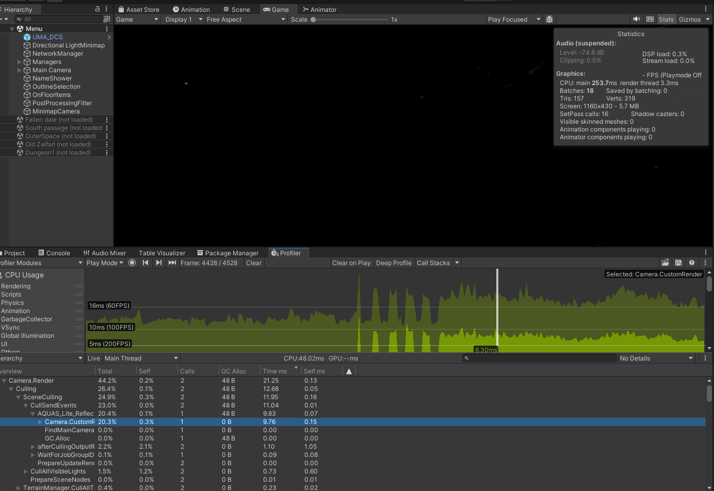The image size is (714, 491).
Task: Toggle keyboard shortcuts icon in Game view
Action: click(650, 19)
